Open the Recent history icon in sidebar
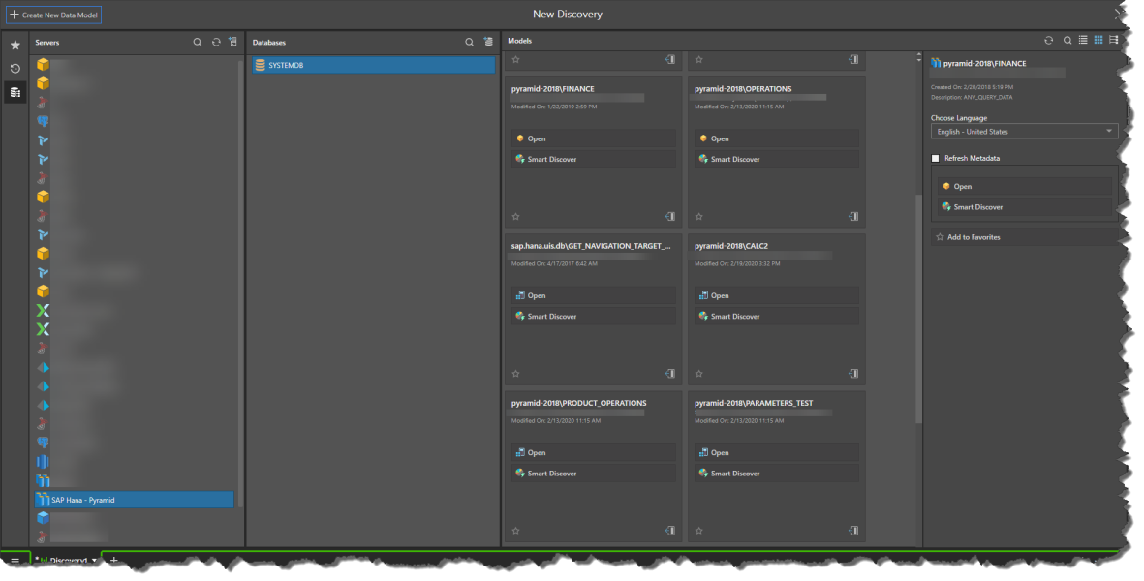The height and width of the screenshot is (581, 1144). [x=14, y=68]
